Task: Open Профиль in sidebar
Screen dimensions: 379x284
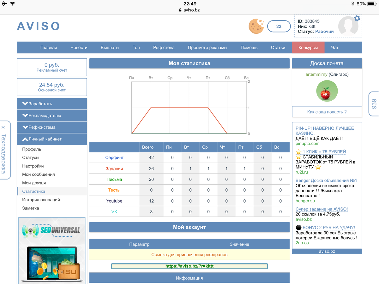Action: click(32, 149)
